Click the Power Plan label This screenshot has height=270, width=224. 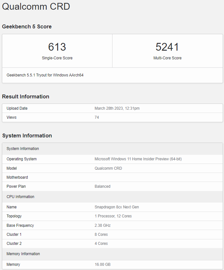(x=16, y=186)
